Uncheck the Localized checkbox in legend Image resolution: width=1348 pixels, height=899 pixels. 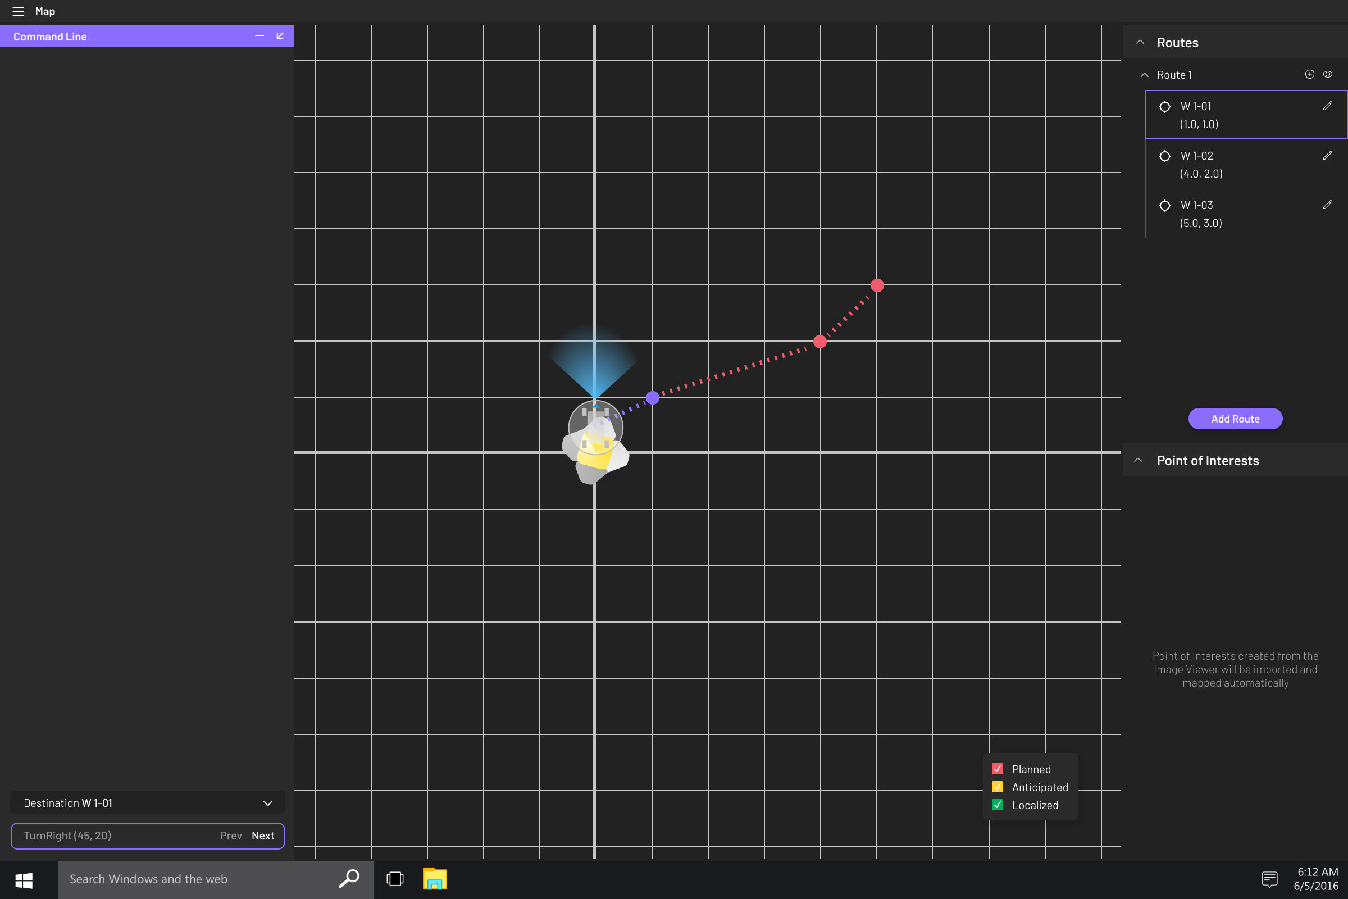[998, 805]
